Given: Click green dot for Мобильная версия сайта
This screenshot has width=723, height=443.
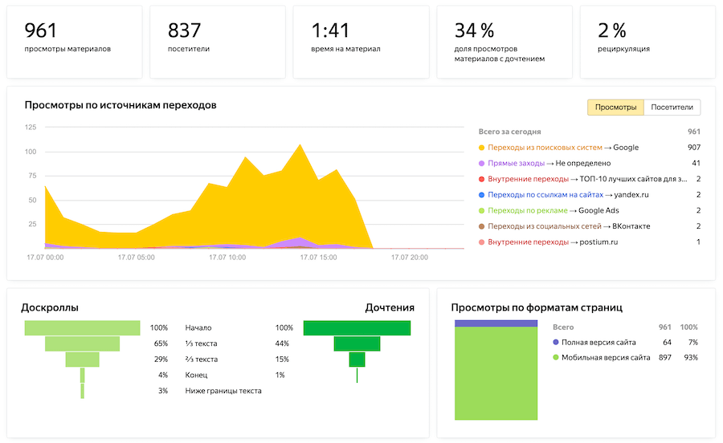Looking at the screenshot, I should [x=555, y=357].
